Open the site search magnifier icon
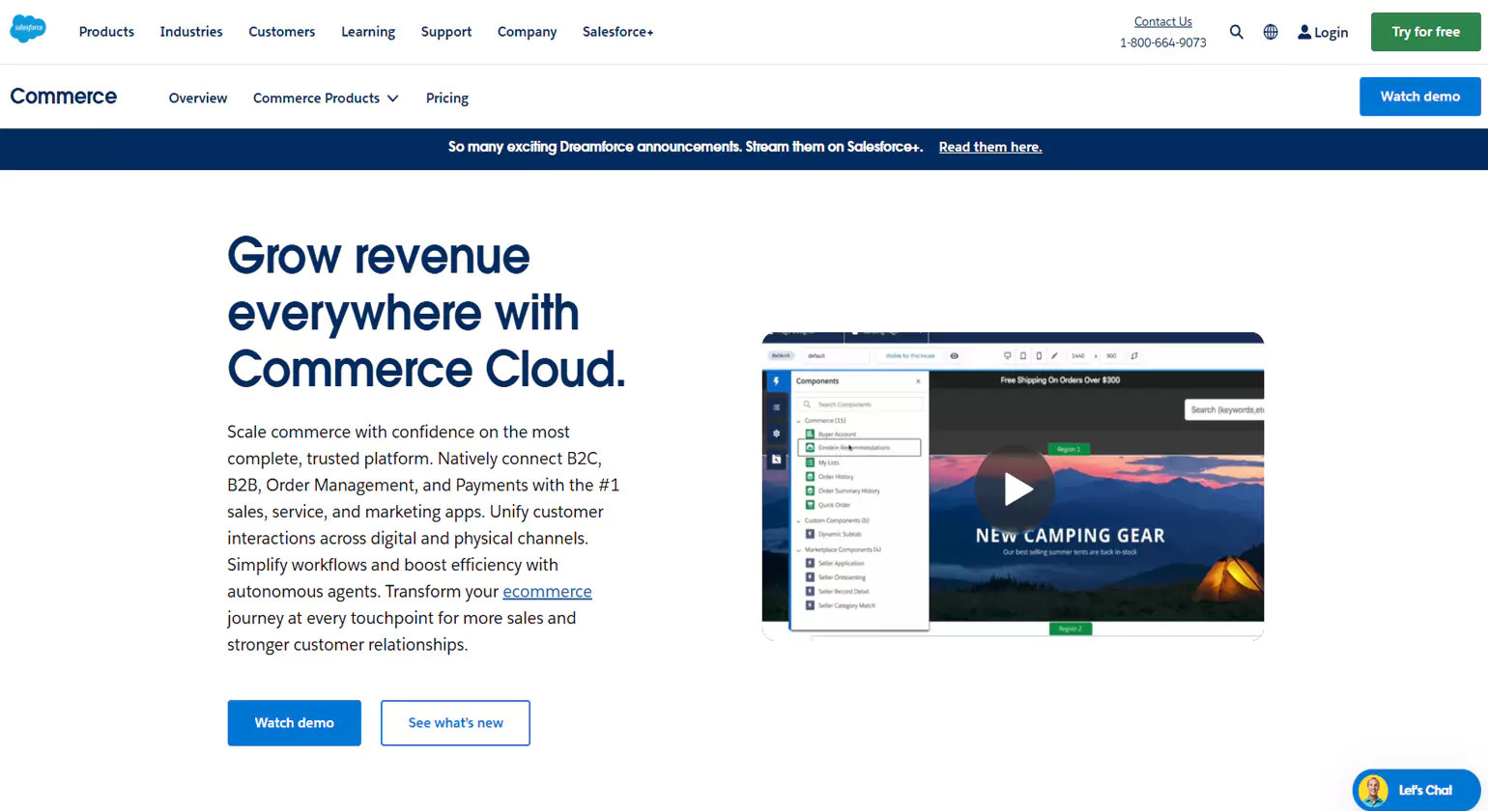 tap(1237, 32)
